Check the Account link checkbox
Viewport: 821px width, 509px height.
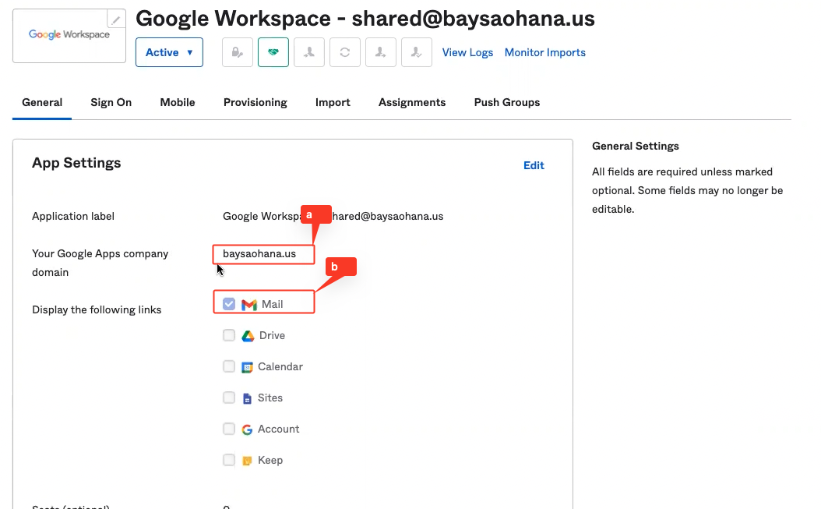coord(229,429)
